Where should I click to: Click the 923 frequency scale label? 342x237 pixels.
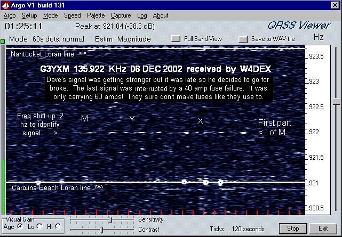point(314,81)
